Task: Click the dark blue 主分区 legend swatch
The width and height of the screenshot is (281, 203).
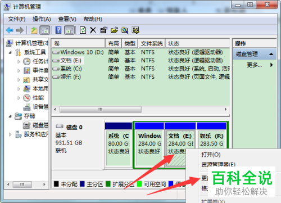Action: tap(82, 184)
